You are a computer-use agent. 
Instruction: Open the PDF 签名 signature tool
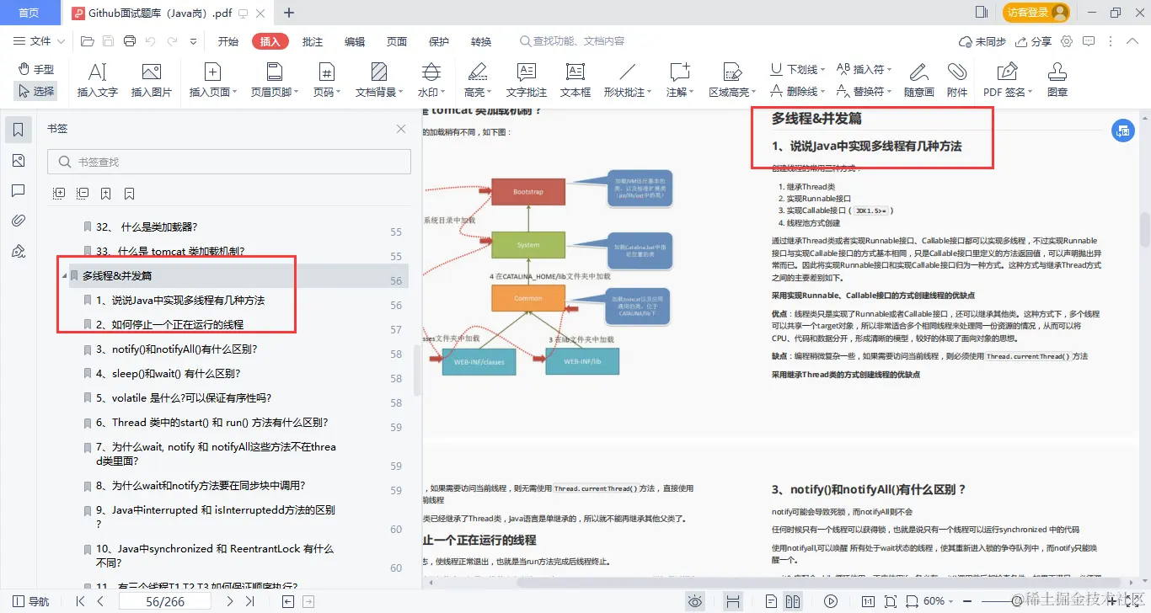[x=1006, y=80]
